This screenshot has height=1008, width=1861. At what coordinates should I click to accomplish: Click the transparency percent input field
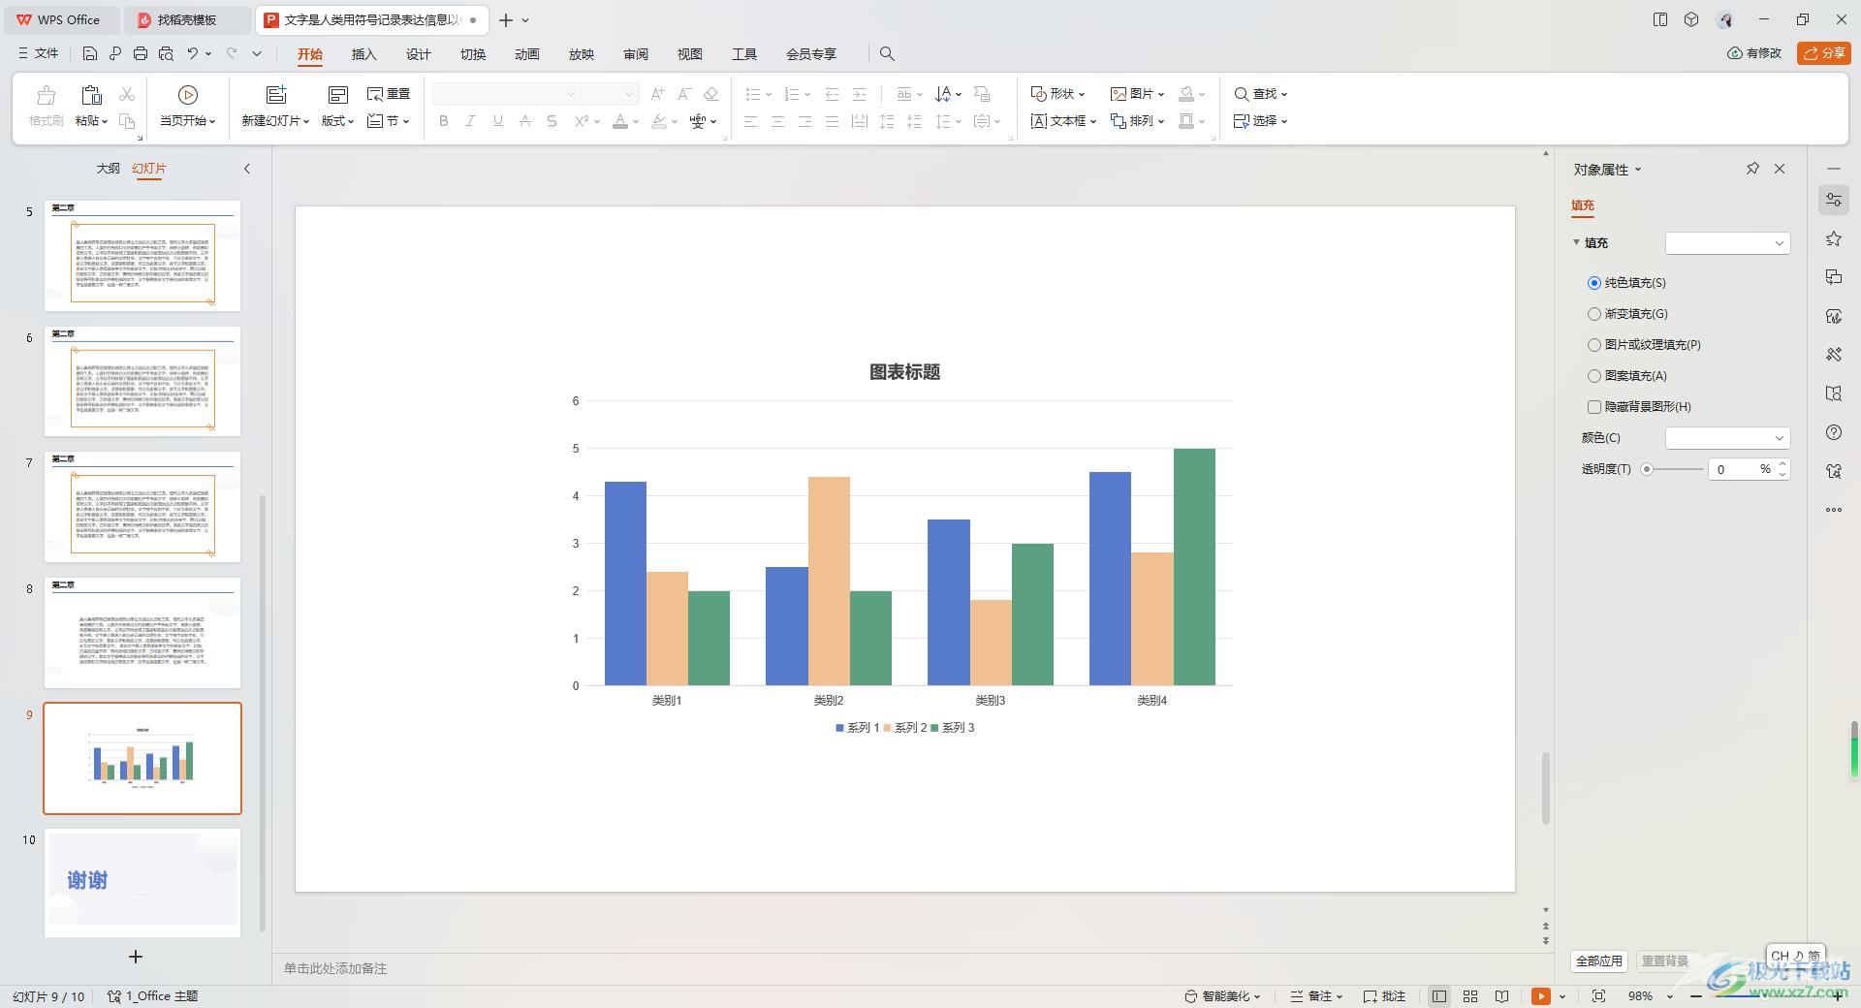[x=1732, y=469]
